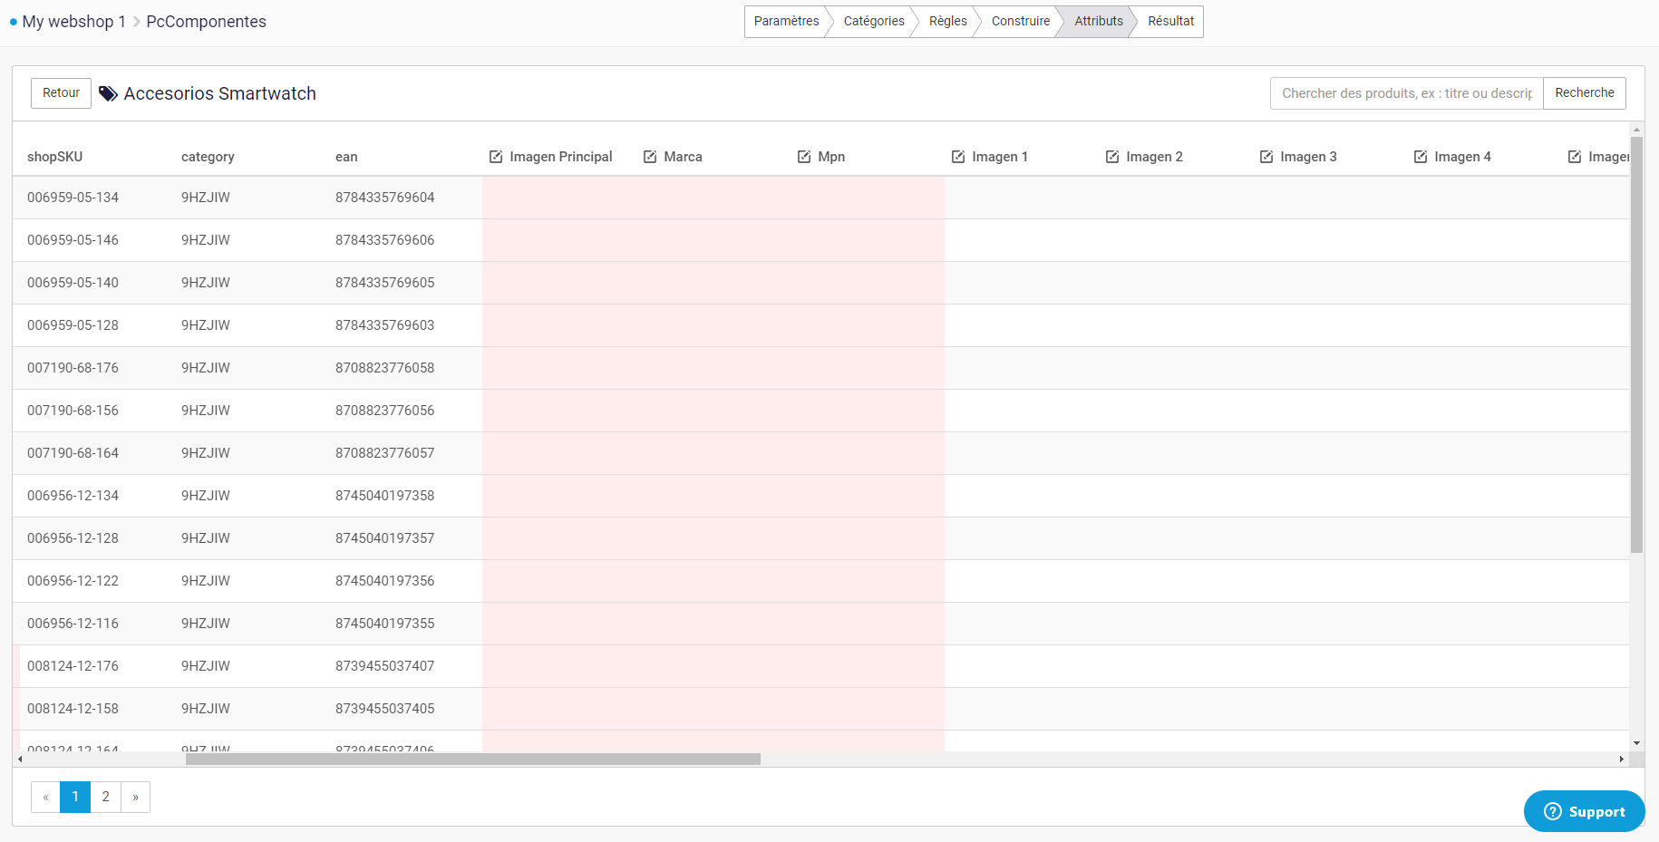The height and width of the screenshot is (842, 1659).
Task: Open the Paramètres step tab
Action: coord(786,22)
